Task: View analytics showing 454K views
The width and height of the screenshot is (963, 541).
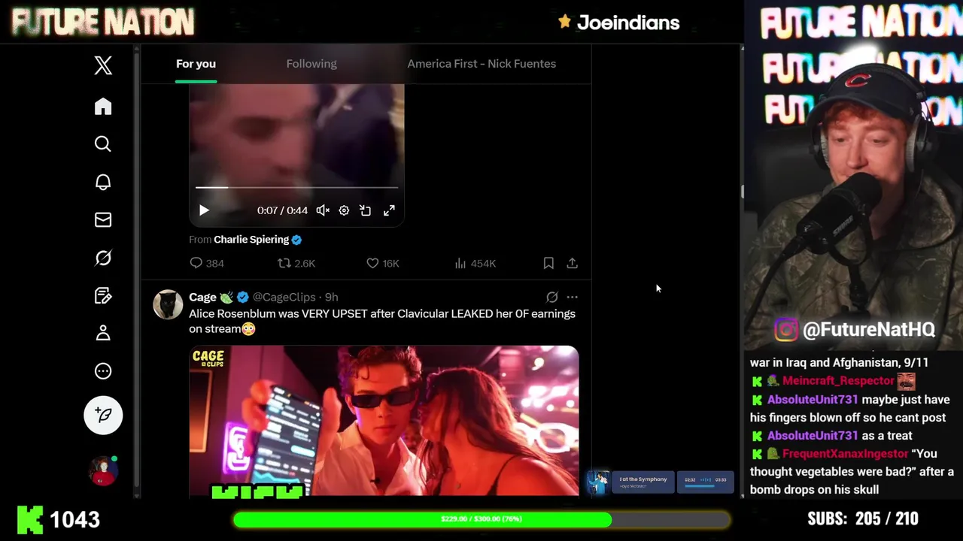Action: point(475,263)
